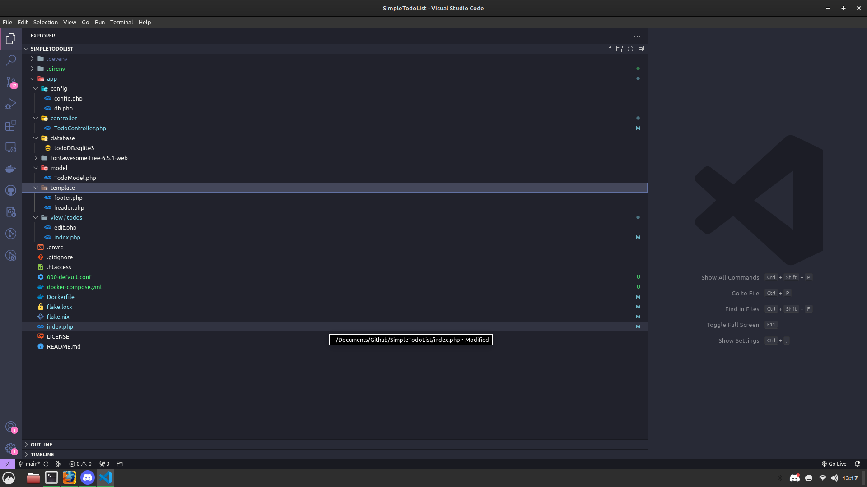Image resolution: width=867 pixels, height=487 pixels.
Task: Open the GitHub view in the activity bar
Action: click(x=11, y=190)
